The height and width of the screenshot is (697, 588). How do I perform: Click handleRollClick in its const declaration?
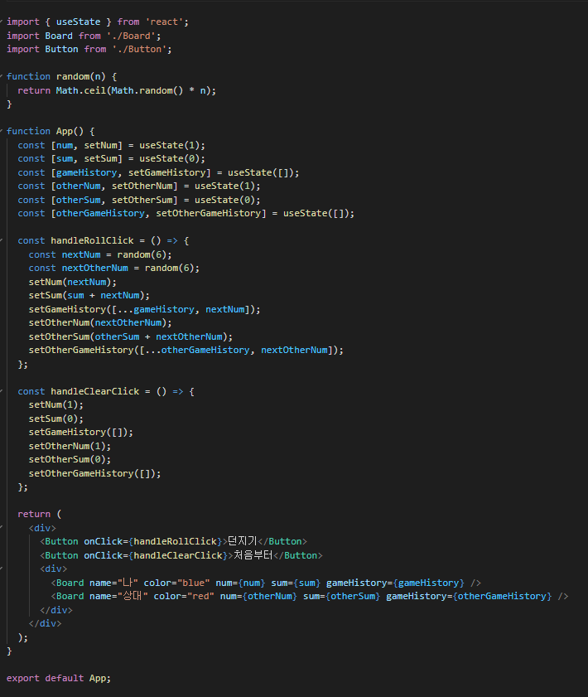92,240
